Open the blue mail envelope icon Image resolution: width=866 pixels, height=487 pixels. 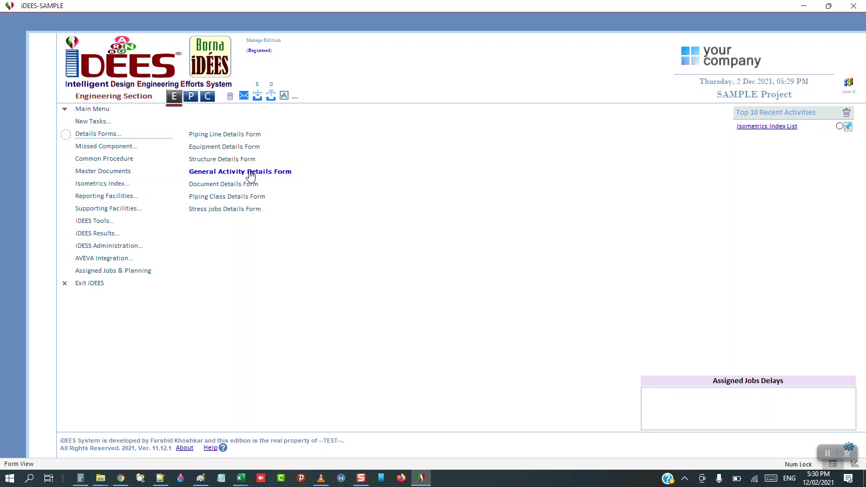[x=244, y=96]
